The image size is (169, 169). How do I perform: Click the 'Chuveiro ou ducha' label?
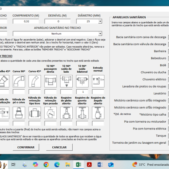[x=153, y=72]
